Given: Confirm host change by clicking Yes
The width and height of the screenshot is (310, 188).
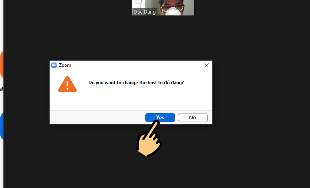Looking at the screenshot, I should pyautogui.click(x=160, y=117).
